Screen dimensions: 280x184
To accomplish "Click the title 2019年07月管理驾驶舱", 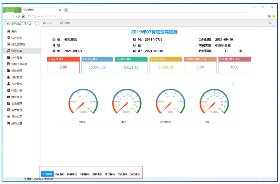I will click(154, 32).
